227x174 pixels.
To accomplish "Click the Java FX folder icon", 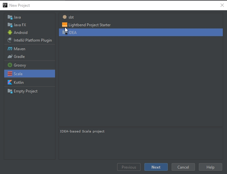I will [x=10, y=25].
